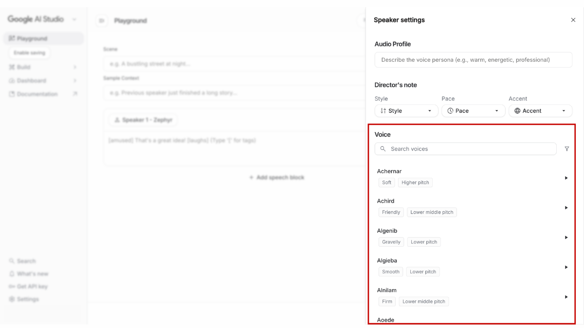Screen dimensions: 584x328
Task: Open the voice filter icon
Action: pos(566,149)
